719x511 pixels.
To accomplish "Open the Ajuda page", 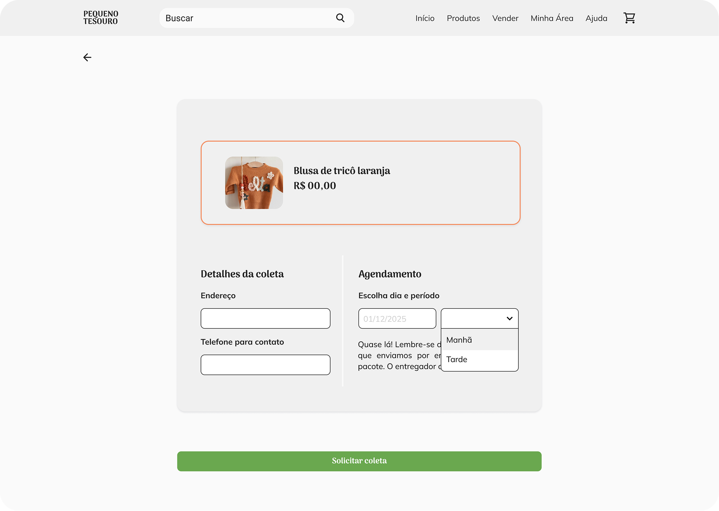I will pyautogui.click(x=596, y=18).
